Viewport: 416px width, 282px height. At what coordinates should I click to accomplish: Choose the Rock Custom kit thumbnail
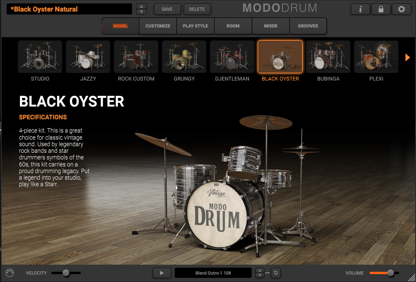(x=136, y=57)
